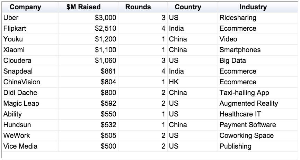Screen dimensions: 300x160
Task: Click the Taxi-hailing App industry cell
Action: [x=258, y=93]
